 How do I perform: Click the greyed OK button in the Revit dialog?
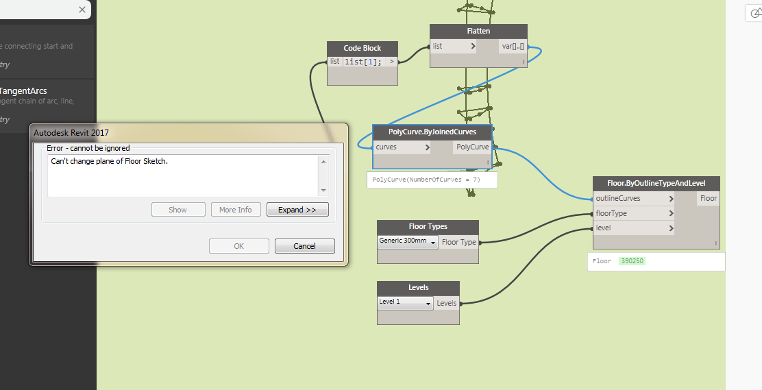pos(239,246)
